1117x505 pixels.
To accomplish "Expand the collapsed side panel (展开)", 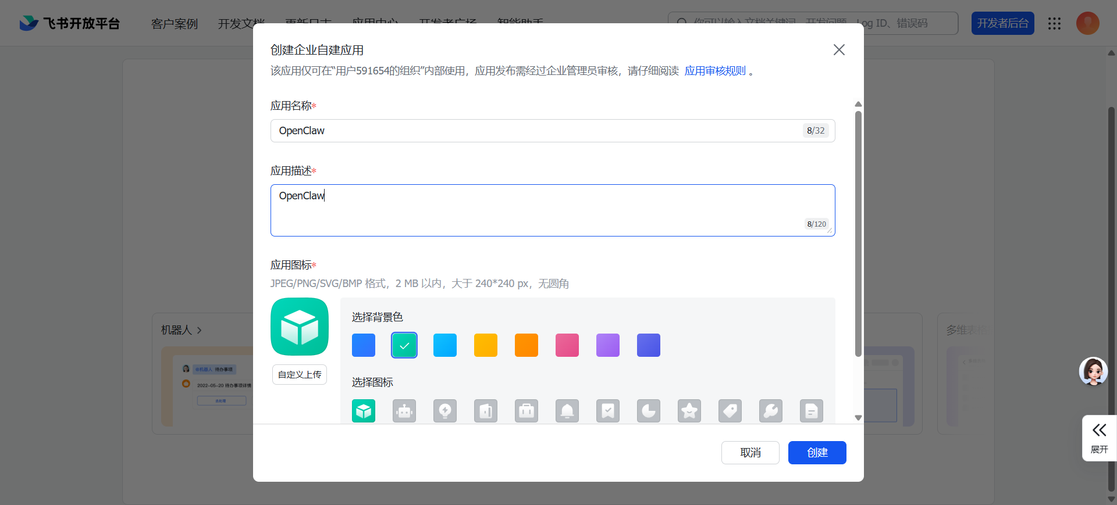I will [1099, 438].
